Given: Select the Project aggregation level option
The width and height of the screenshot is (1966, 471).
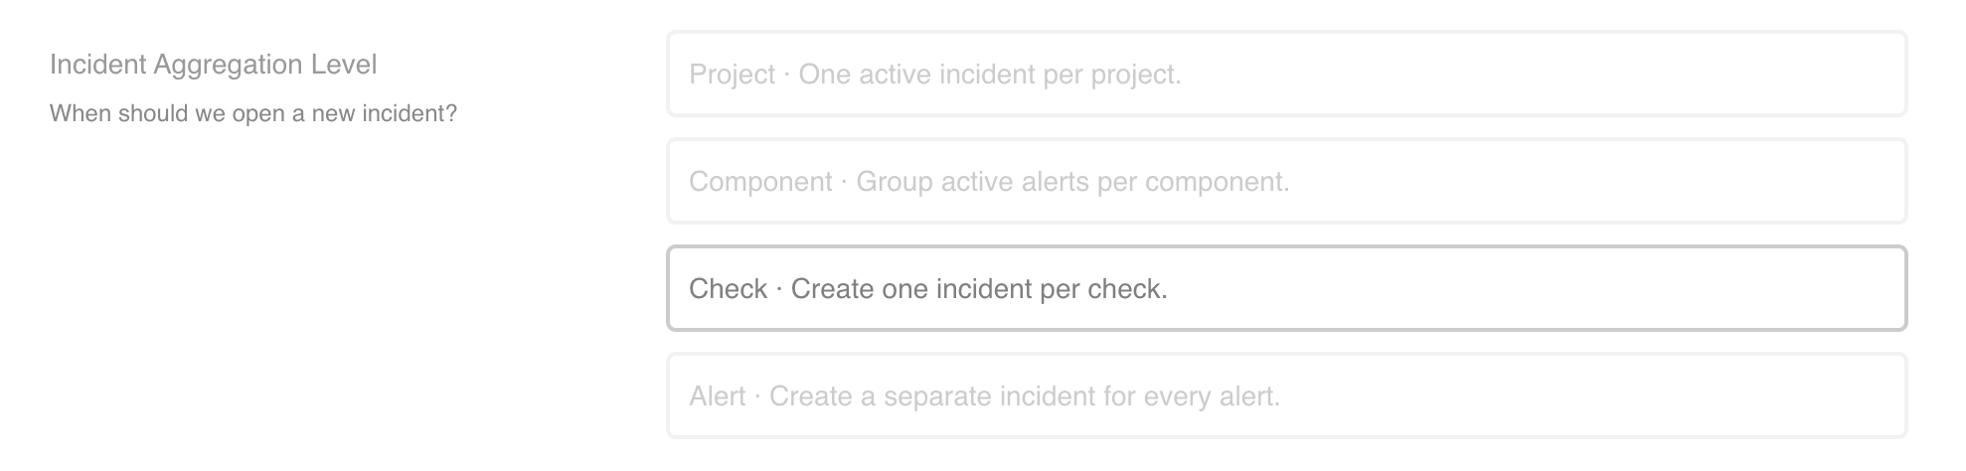Looking at the screenshot, I should [x=1286, y=75].
